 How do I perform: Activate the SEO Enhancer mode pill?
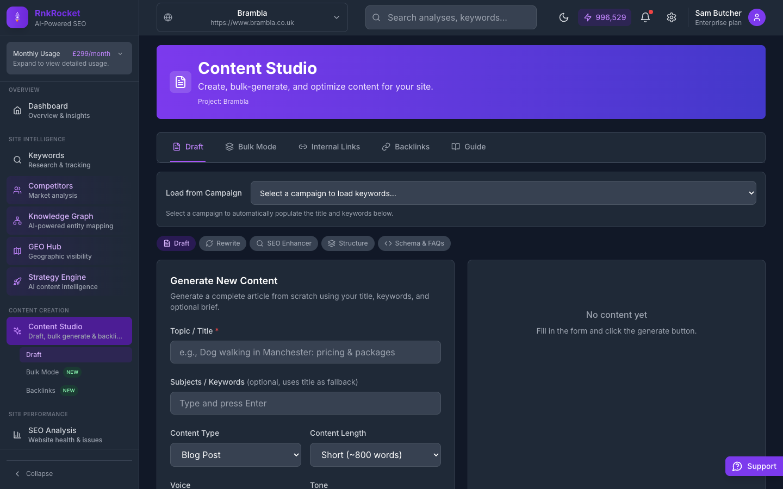pyautogui.click(x=283, y=243)
